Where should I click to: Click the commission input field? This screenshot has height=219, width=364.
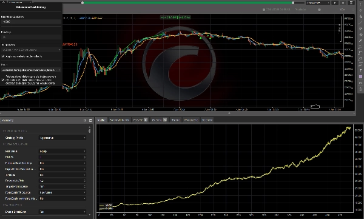point(31,37)
